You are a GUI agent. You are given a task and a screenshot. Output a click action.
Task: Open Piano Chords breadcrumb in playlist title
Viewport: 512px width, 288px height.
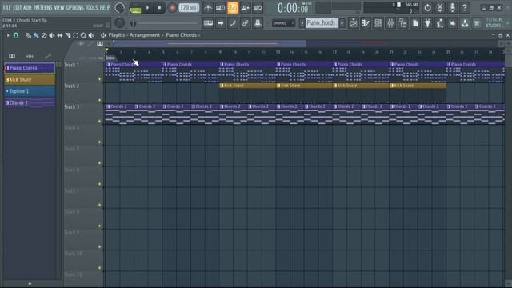[182, 35]
